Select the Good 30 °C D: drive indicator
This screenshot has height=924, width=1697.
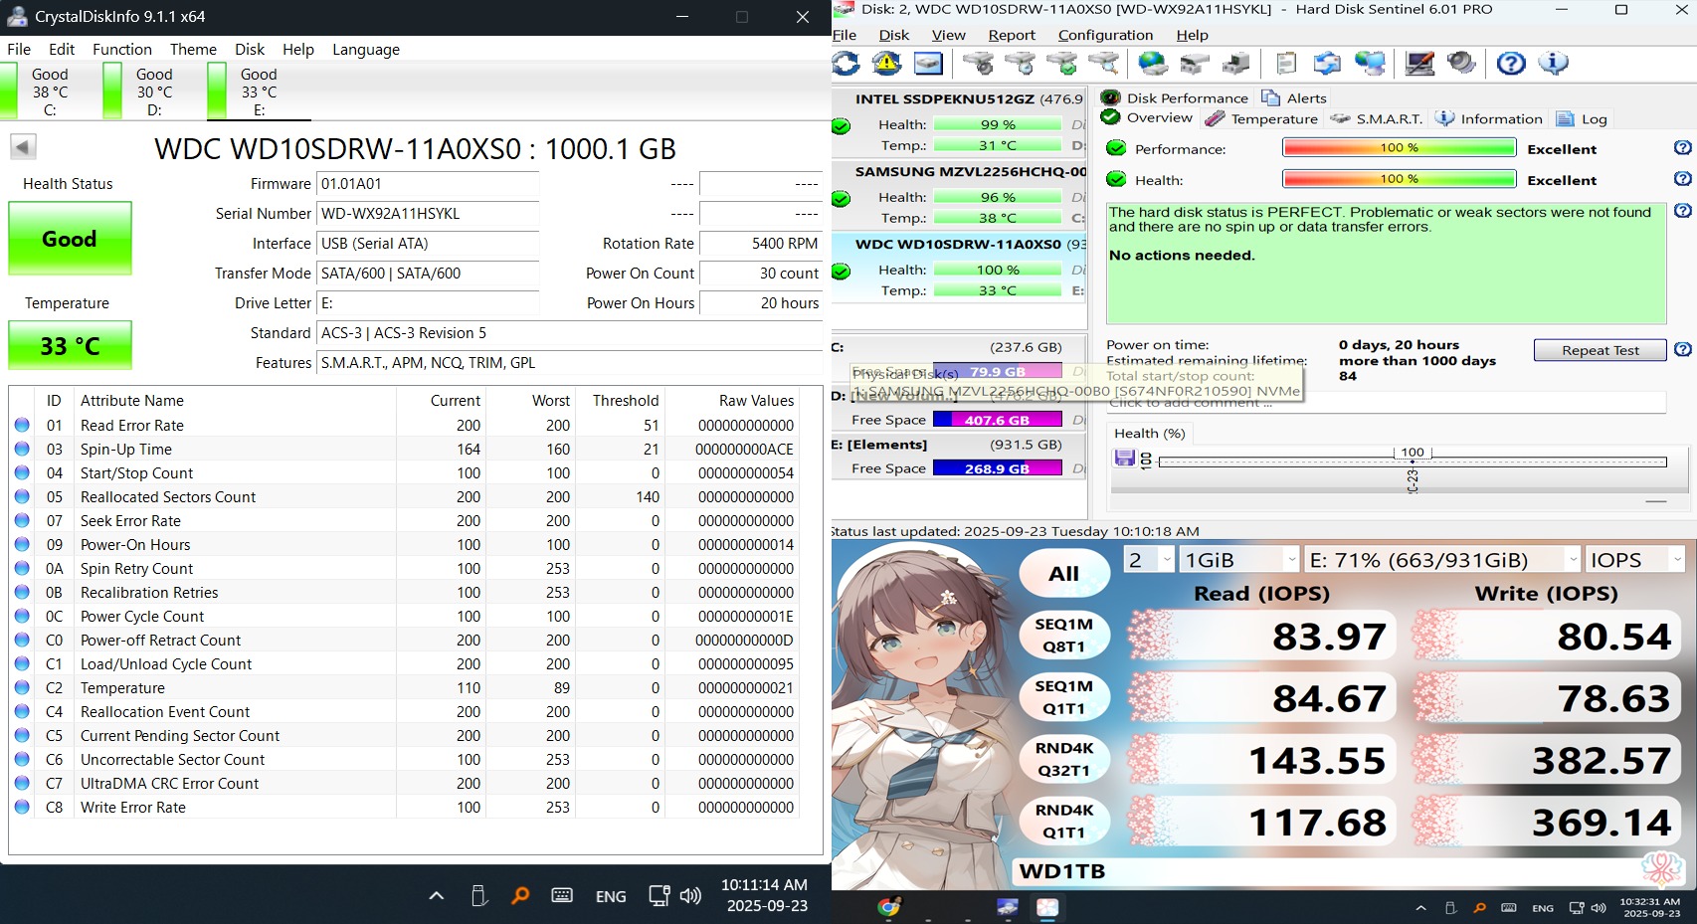pos(153,92)
